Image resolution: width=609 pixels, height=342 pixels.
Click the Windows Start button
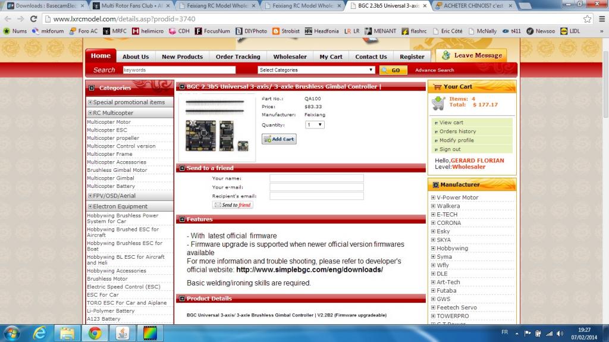[11, 333]
